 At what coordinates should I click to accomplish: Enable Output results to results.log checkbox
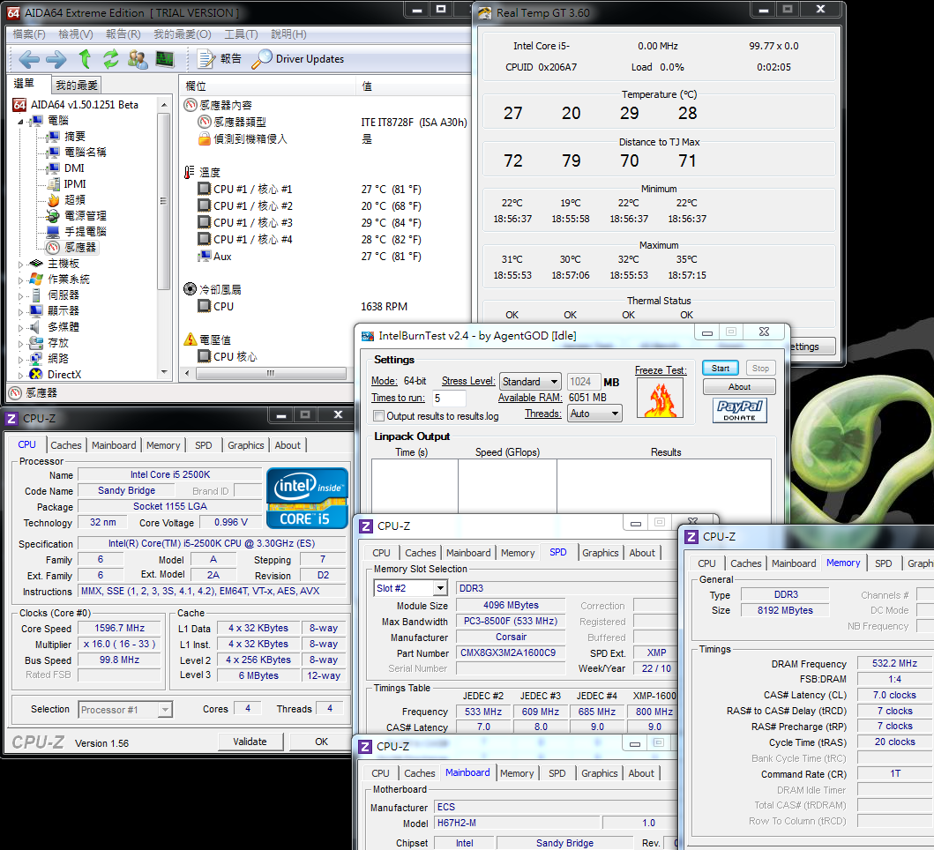pos(379,416)
